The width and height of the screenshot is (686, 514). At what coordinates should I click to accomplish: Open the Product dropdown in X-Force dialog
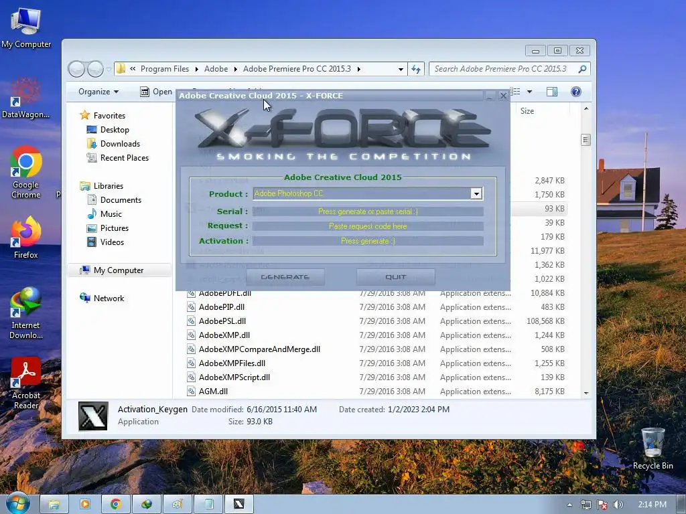(476, 193)
